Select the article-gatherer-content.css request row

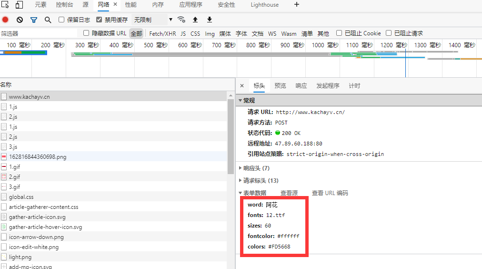click(113, 207)
